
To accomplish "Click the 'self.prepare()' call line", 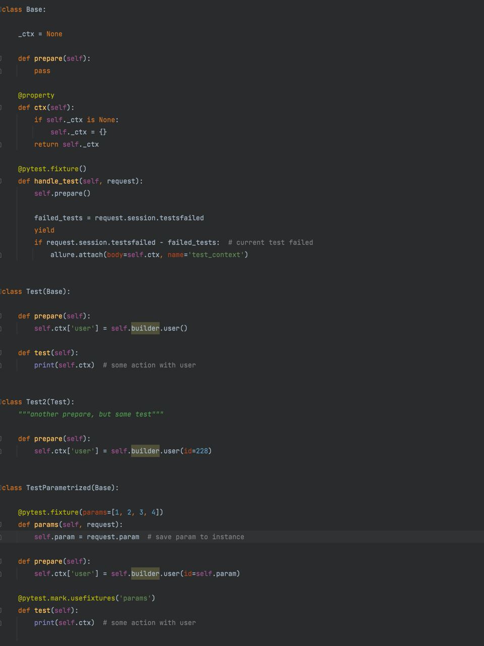I will tap(63, 193).
